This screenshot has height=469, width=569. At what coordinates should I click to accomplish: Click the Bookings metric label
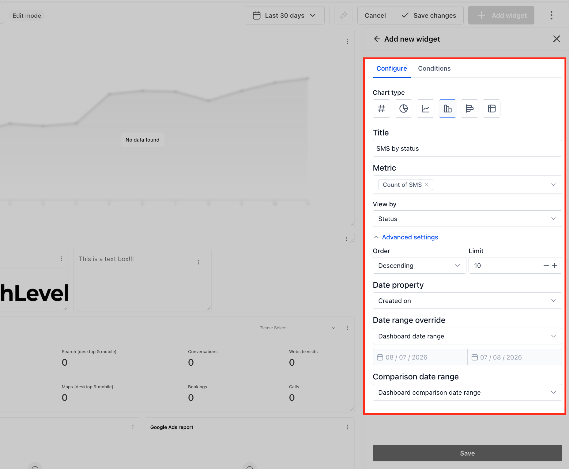pyautogui.click(x=198, y=387)
